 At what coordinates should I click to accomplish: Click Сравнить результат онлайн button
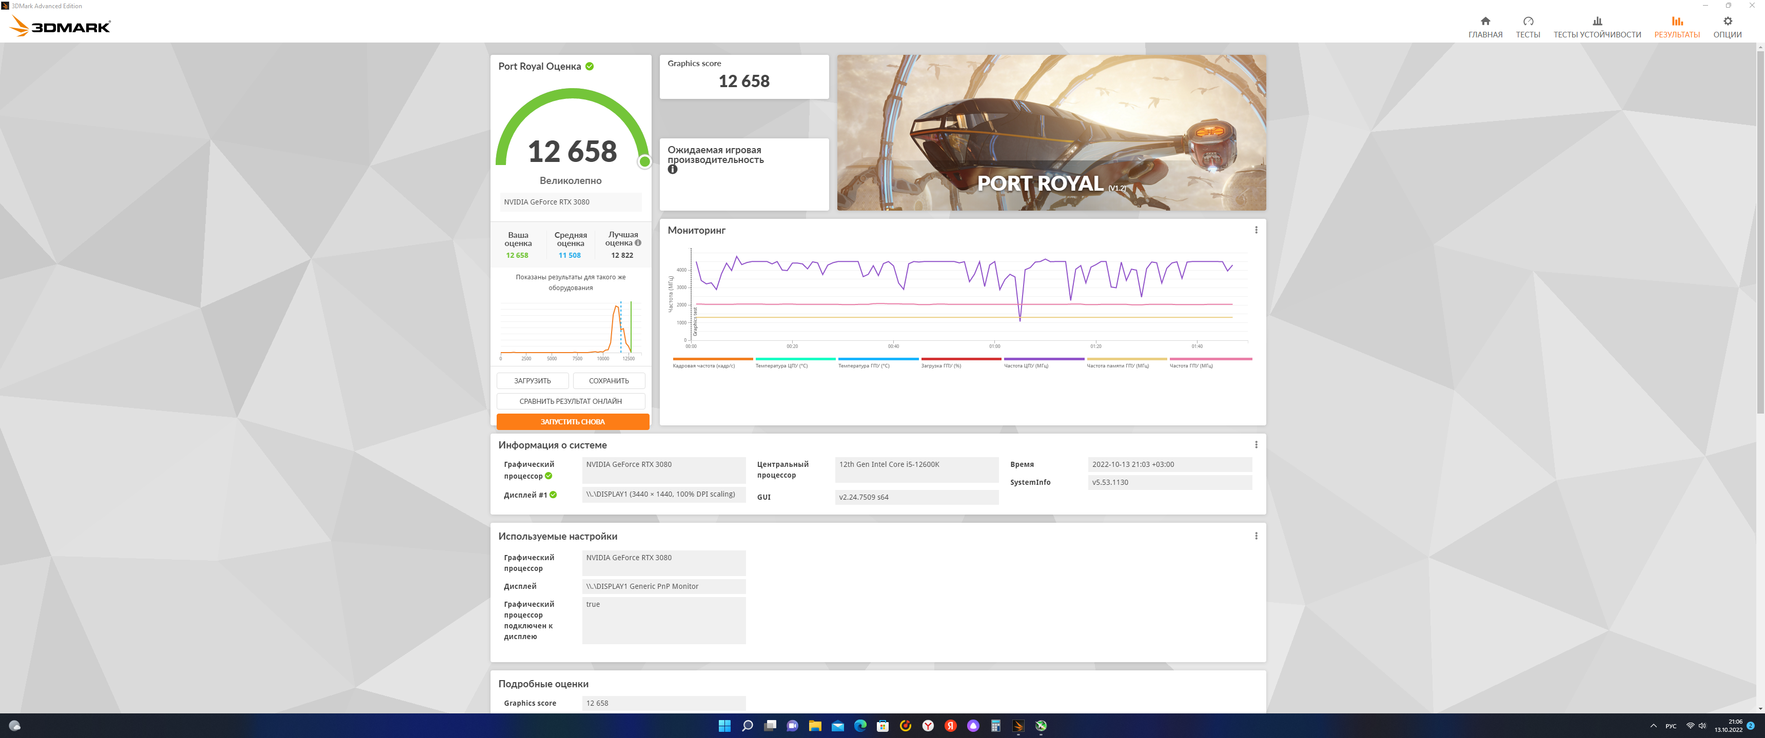pos(570,401)
